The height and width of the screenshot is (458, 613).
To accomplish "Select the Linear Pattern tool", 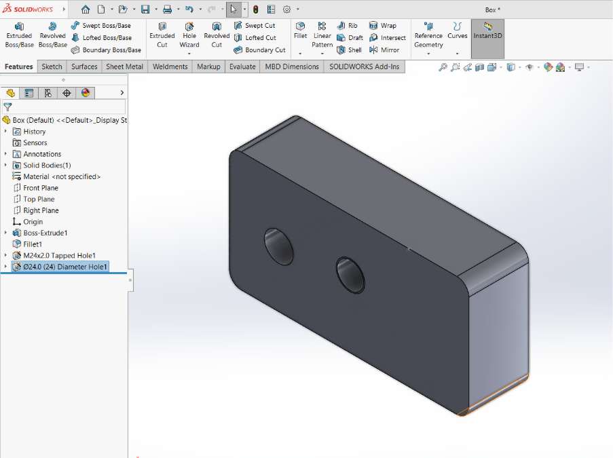I will [x=322, y=35].
